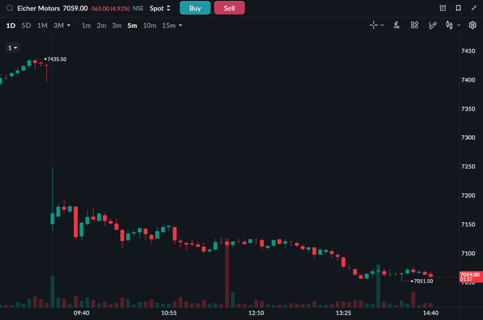
Task: Switch to the 1m candle interval
Action: click(x=86, y=26)
